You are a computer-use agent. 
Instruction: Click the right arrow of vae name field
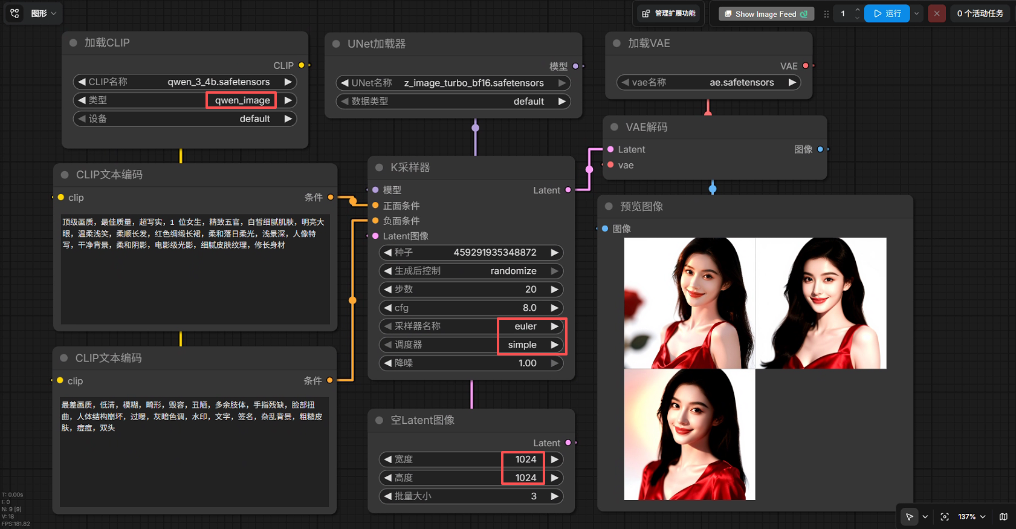pyautogui.click(x=792, y=82)
